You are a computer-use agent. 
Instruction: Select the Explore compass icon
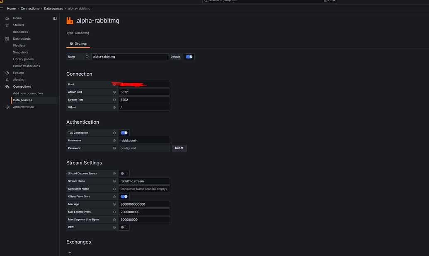7,72
